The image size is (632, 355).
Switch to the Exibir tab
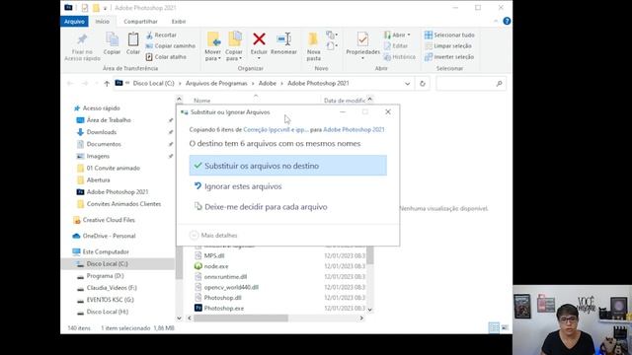tap(179, 22)
